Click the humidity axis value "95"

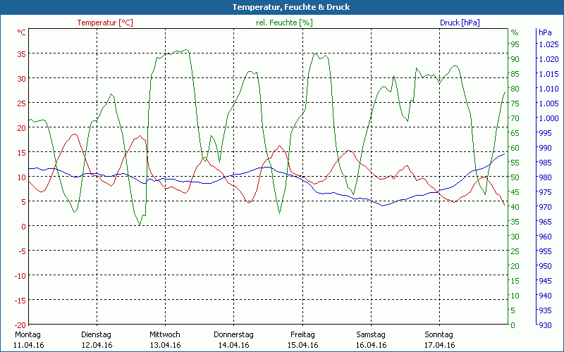point(515,44)
